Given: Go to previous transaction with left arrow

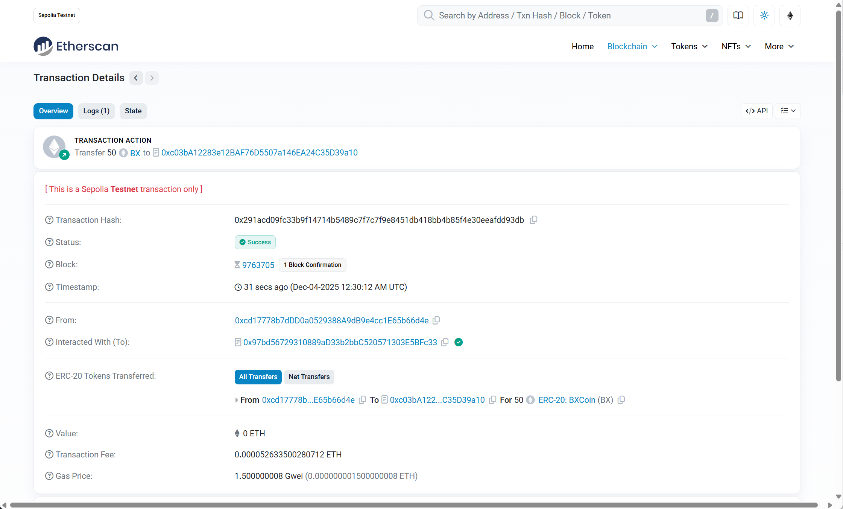Looking at the screenshot, I should coord(136,78).
